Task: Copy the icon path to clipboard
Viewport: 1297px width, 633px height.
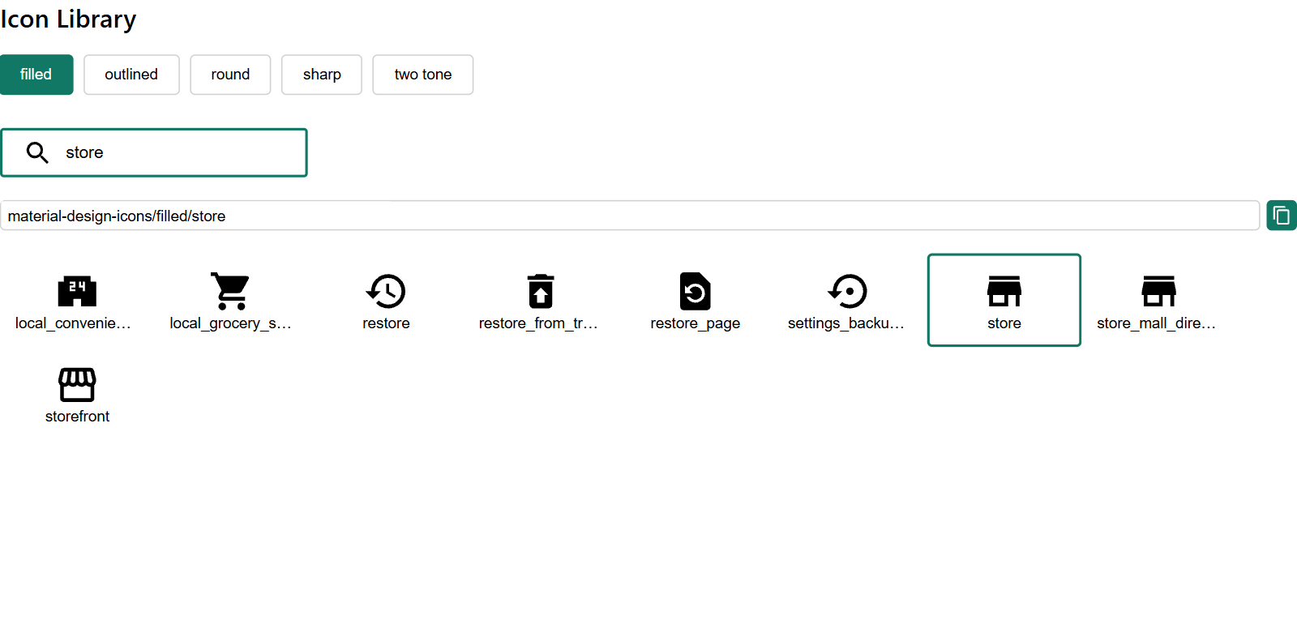Action: click(1282, 216)
